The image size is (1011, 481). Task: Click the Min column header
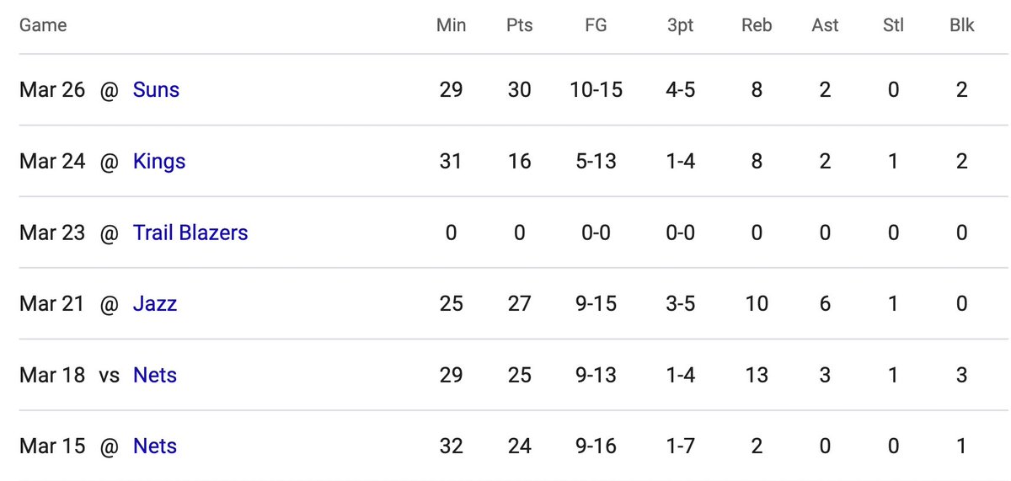coord(451,25)
